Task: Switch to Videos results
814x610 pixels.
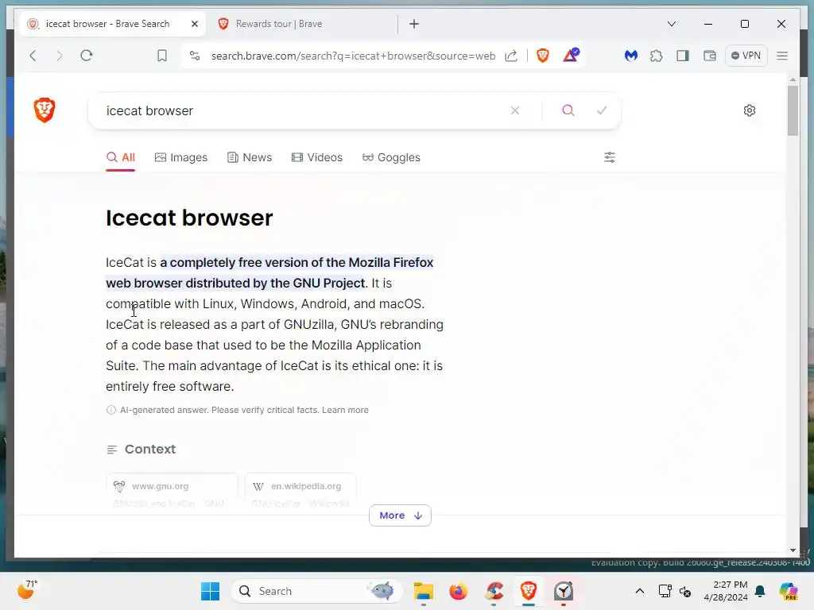Action: click(317, 157)
